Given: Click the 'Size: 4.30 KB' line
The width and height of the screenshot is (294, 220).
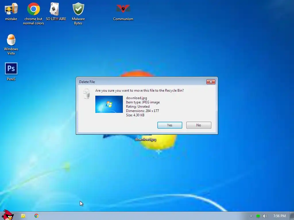Looking at the screenshot, I should pyautogui.click(x=135, y=115).
